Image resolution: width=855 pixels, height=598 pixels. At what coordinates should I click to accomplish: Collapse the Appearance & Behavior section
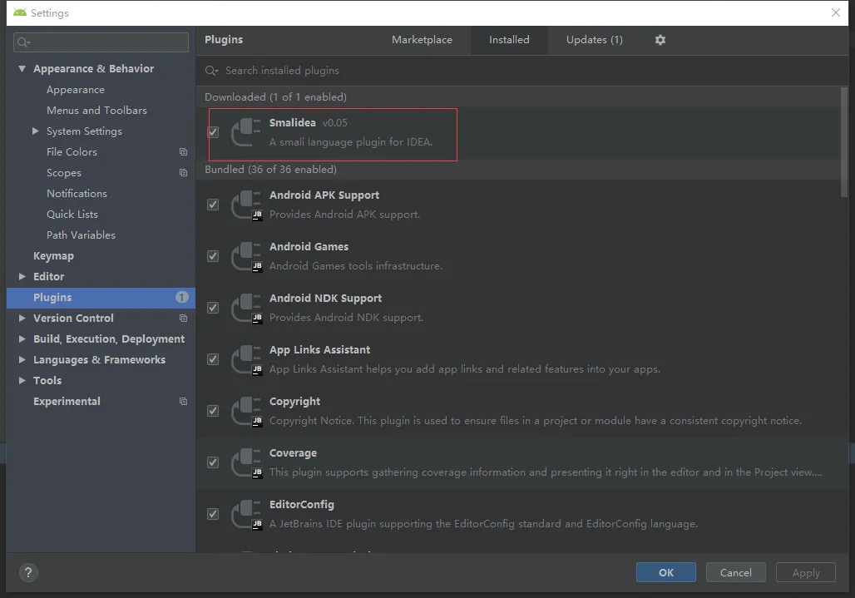tap(22, 69)
